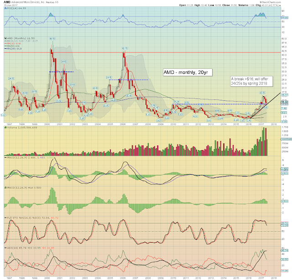
Task: Click the 1.75B label on the volume axis
Action: pyautogui.click(x=285, y=127)
